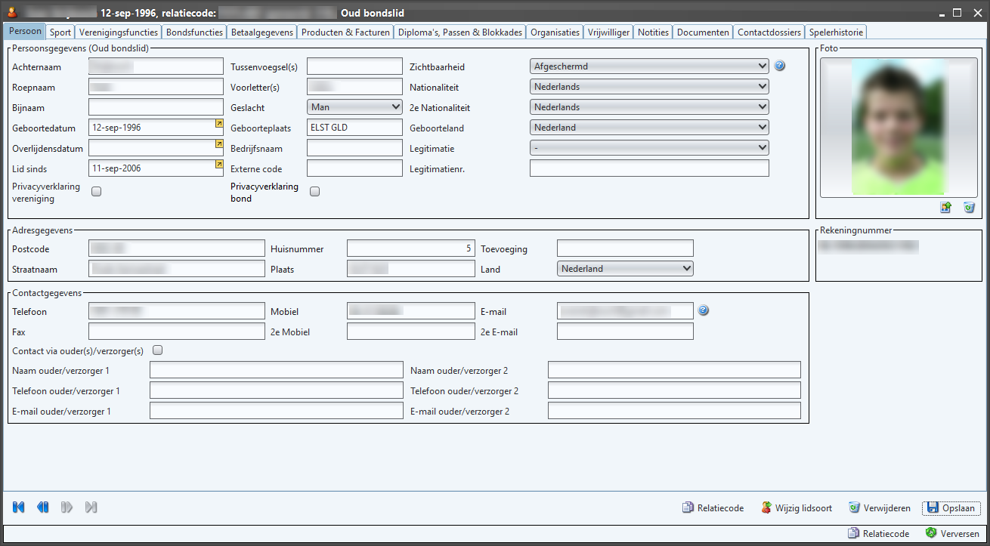990x546 pixels.
Task: Open the Nationaliteit dropdown
Action: pyautogui.click(x=649, y=87)
